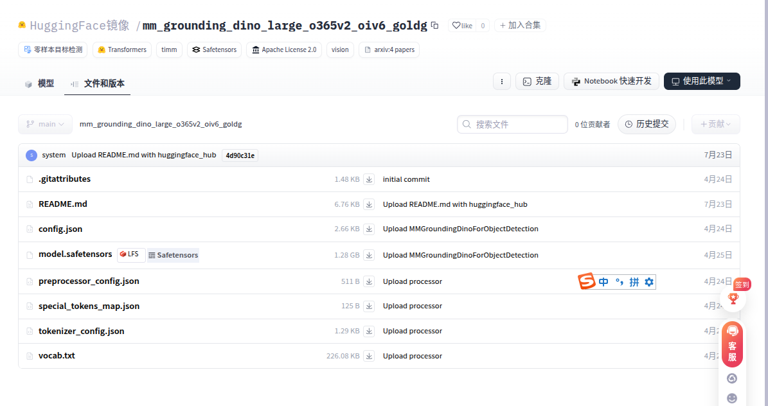The width and height of the screenshot is (768, 406).
Task: Download config.json with download icon
Action: [370, 229]
